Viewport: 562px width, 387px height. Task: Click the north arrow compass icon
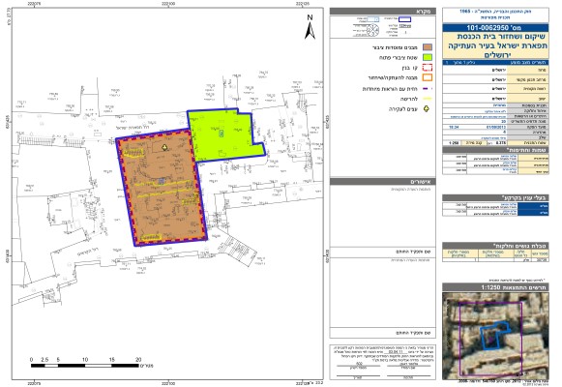pos(310,27)
